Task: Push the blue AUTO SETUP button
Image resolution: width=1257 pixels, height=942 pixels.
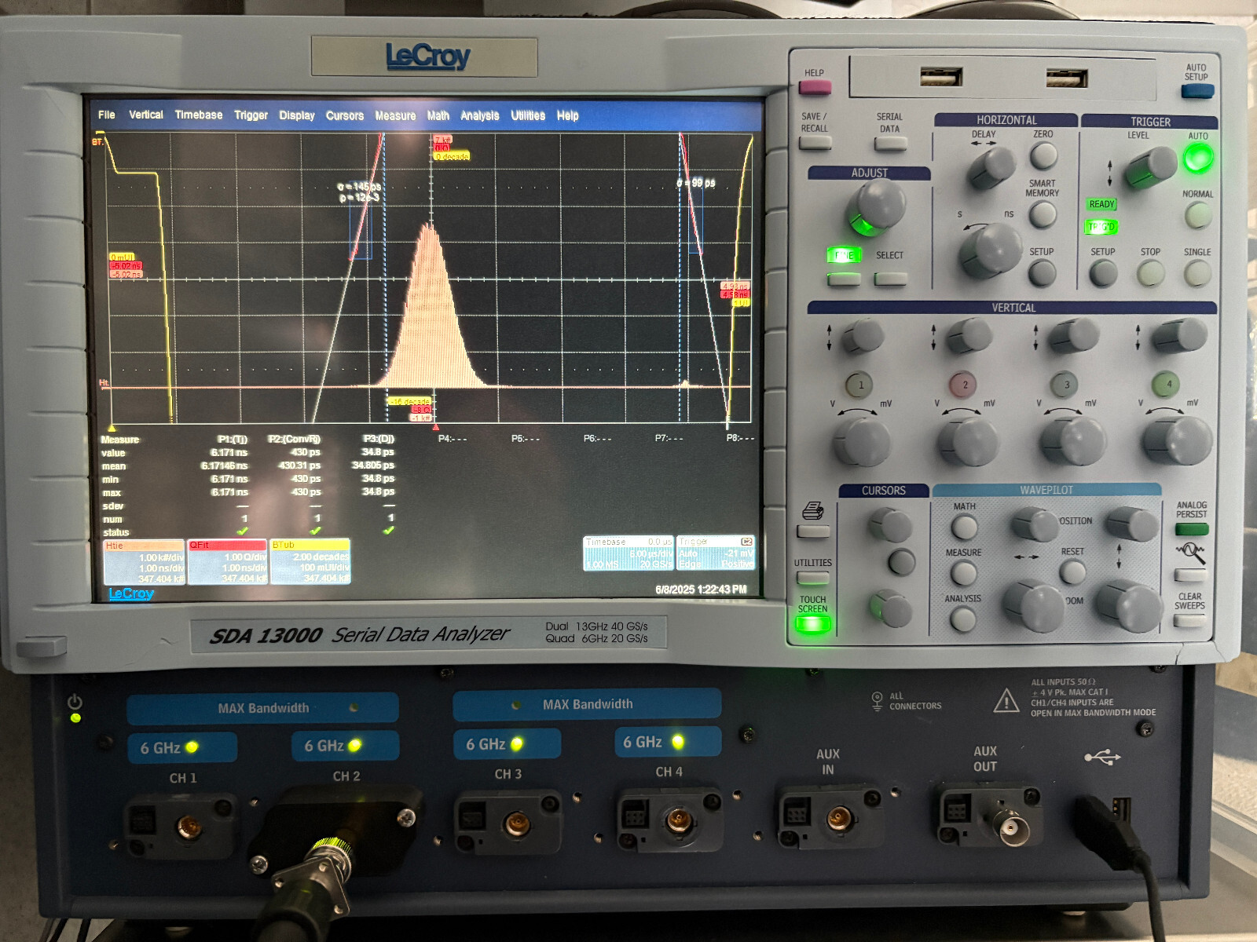Action: 1197,91
